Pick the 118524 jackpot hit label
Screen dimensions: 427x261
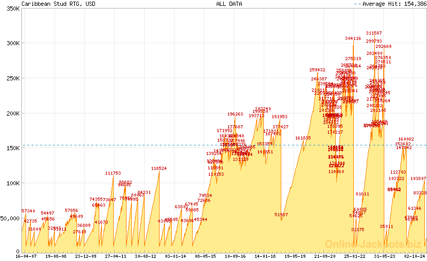point(159,168)
